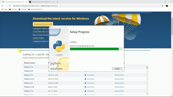The width and height of the screenshot is (173, 97).
Task: Click the releases list scroll-down arrow
Action: tap(147, 94)
